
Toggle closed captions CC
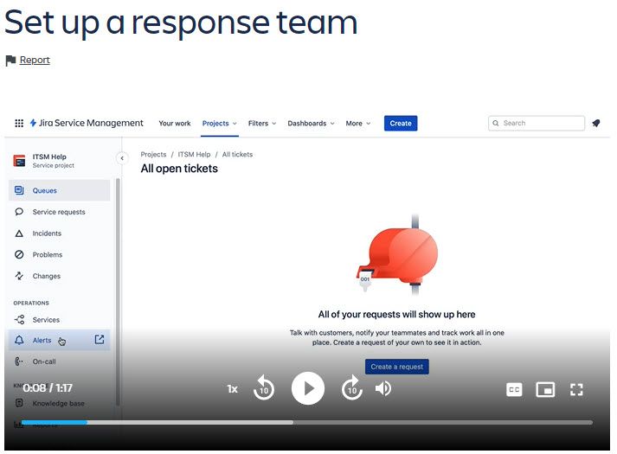point(514,389)
